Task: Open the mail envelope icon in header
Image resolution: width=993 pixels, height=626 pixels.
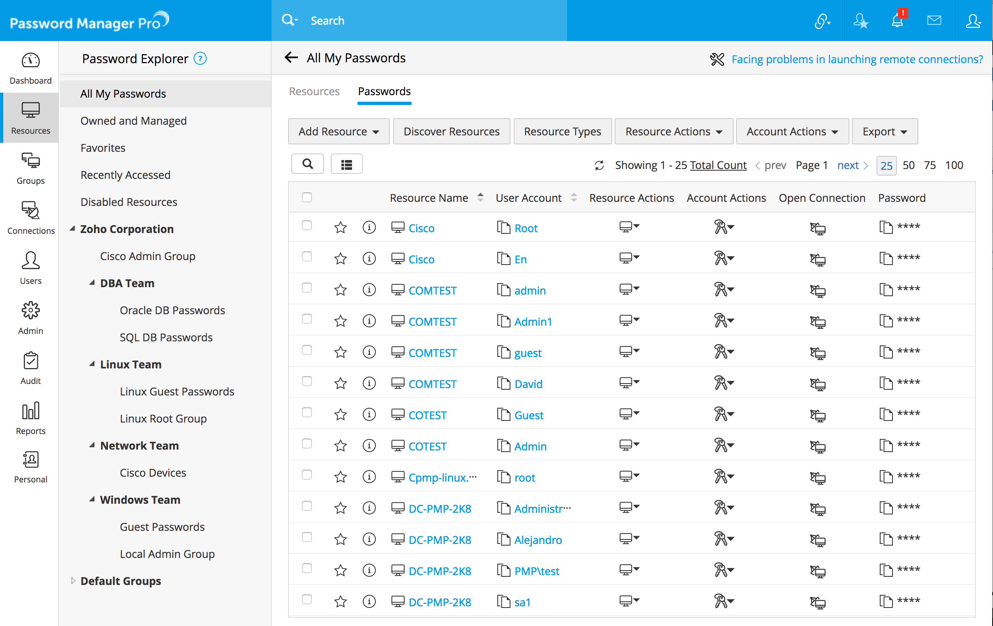Action: click(934, 20)
